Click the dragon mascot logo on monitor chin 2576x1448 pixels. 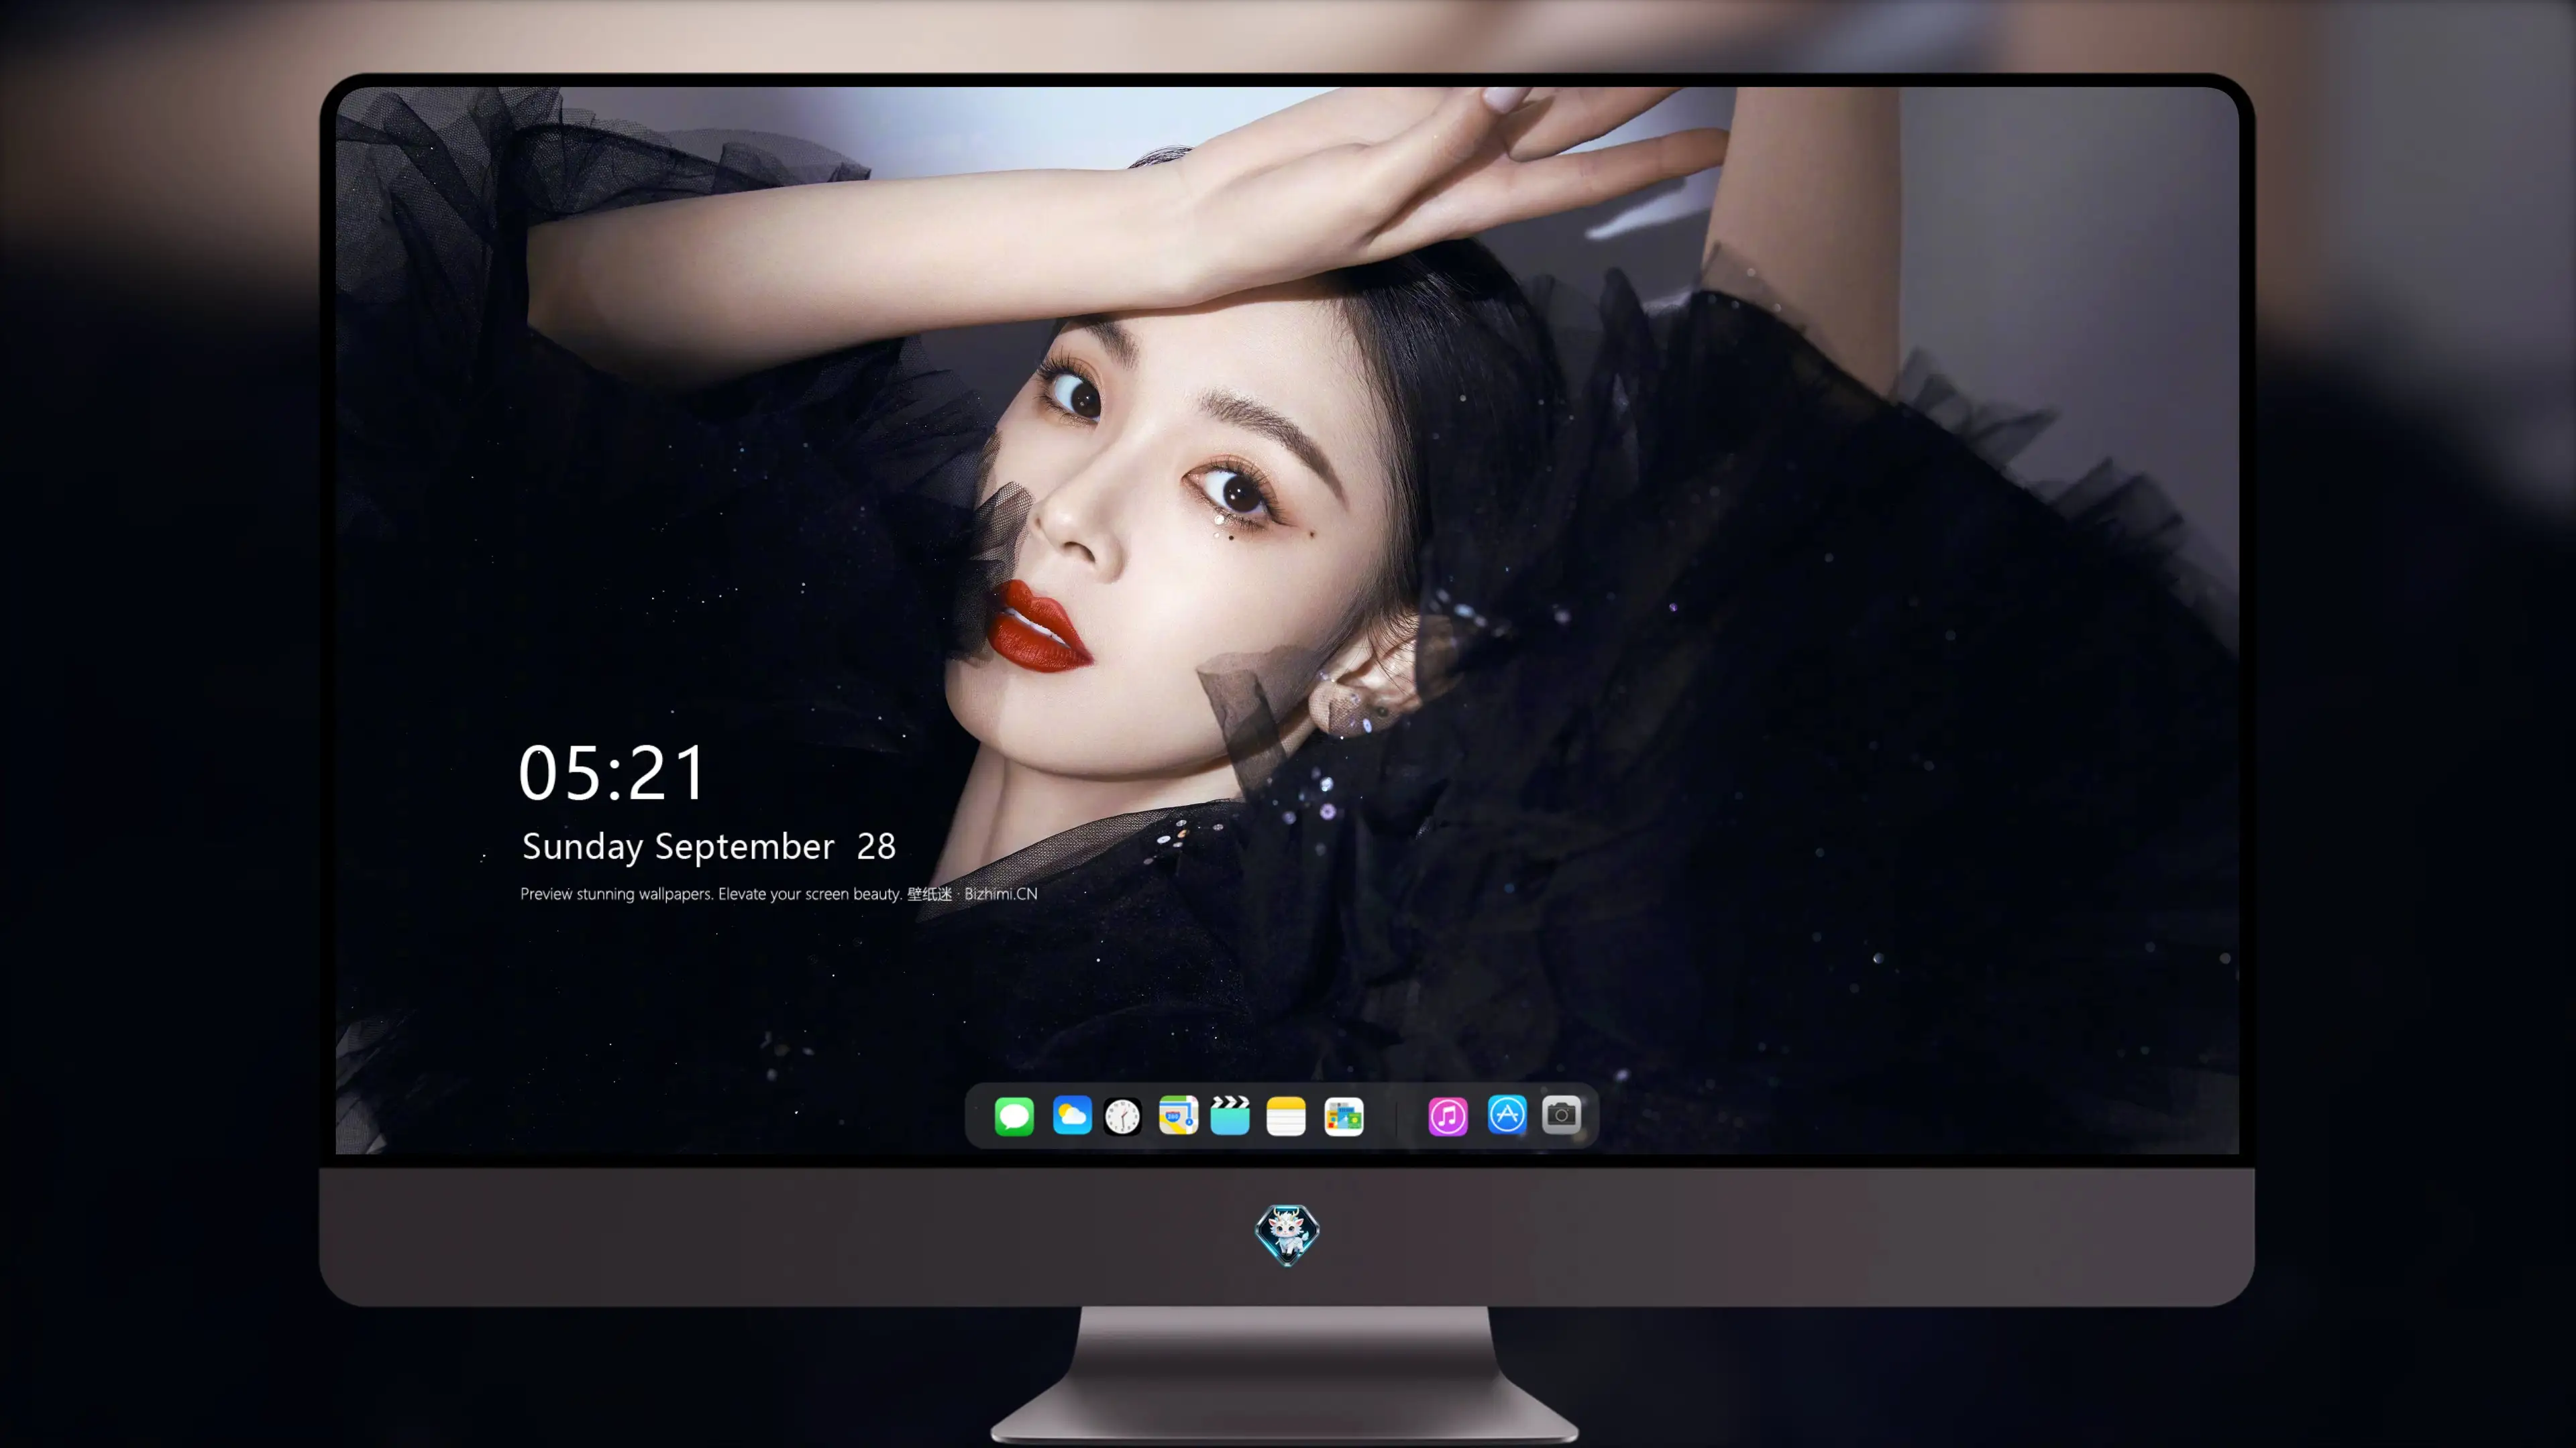click(x=1287, y=1234)
